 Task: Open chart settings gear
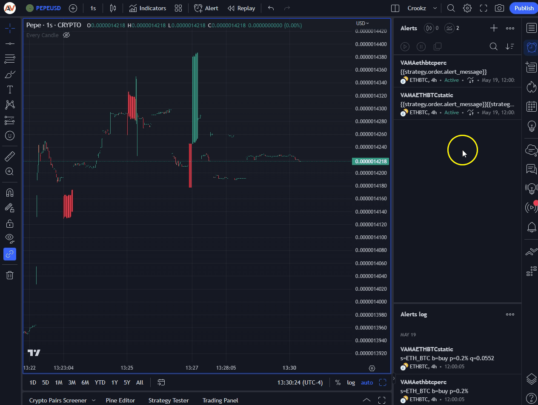(467, 8)
